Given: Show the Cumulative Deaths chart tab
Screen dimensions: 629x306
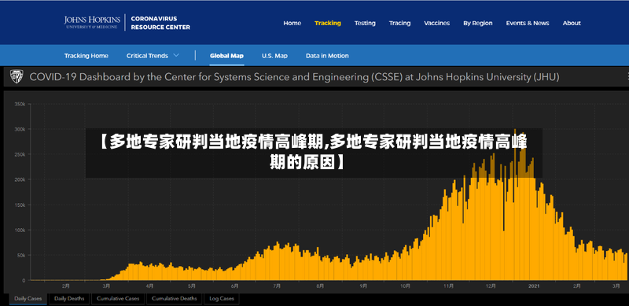Looking at the screenshot, I should click(x=175, y=298).
